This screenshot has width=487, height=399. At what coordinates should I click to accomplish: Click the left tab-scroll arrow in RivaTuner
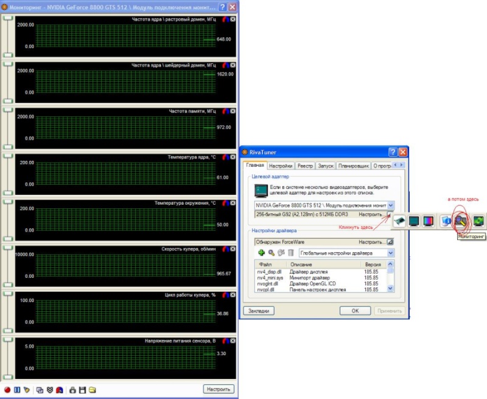pos(395,165)
